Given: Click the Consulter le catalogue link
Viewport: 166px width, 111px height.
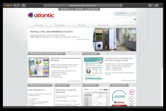Looking at the screenshot, I should [73, 81].
